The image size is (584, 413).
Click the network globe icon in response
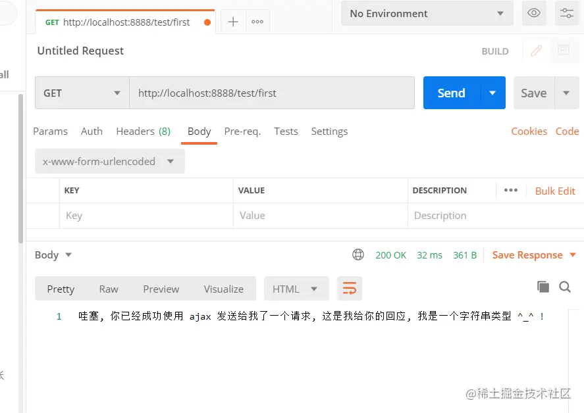coord(358,255)
